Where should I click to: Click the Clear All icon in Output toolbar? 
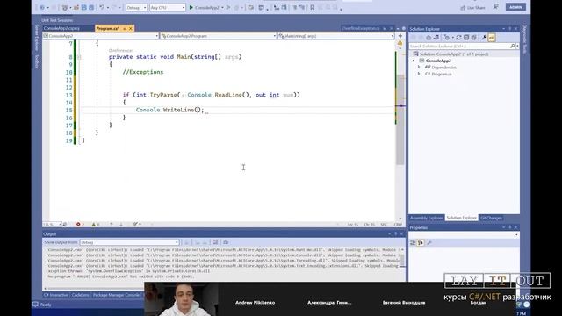[x=215, y=242]
